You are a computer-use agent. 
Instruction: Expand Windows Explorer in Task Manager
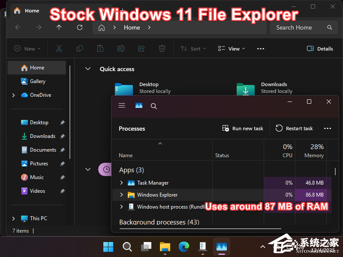point(121,194)
